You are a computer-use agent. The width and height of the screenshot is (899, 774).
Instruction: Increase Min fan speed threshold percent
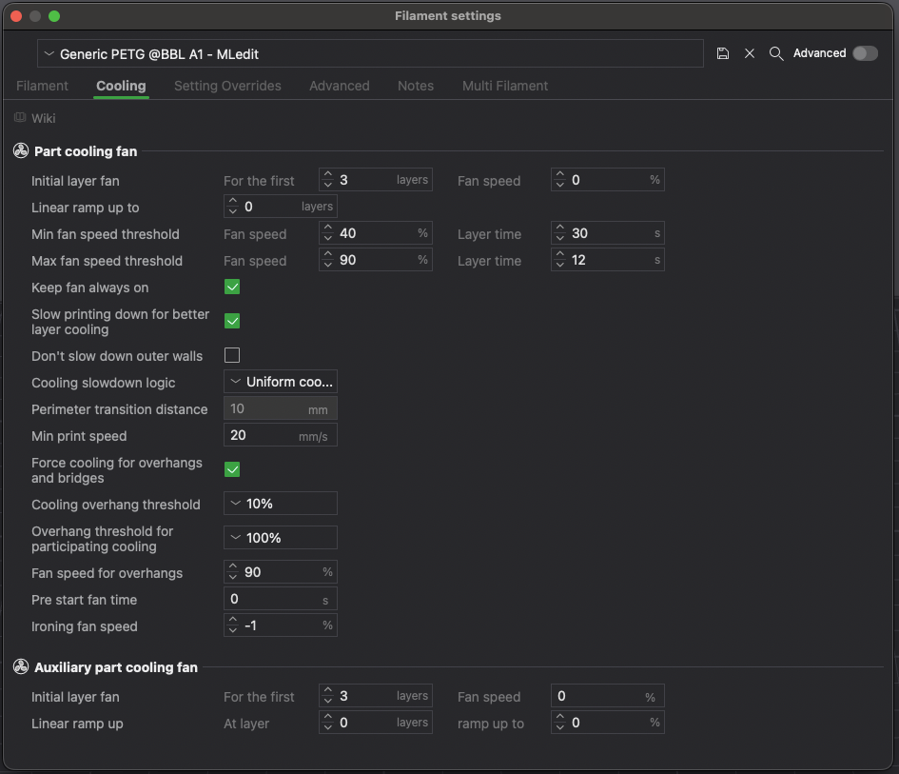click(328, 228)
